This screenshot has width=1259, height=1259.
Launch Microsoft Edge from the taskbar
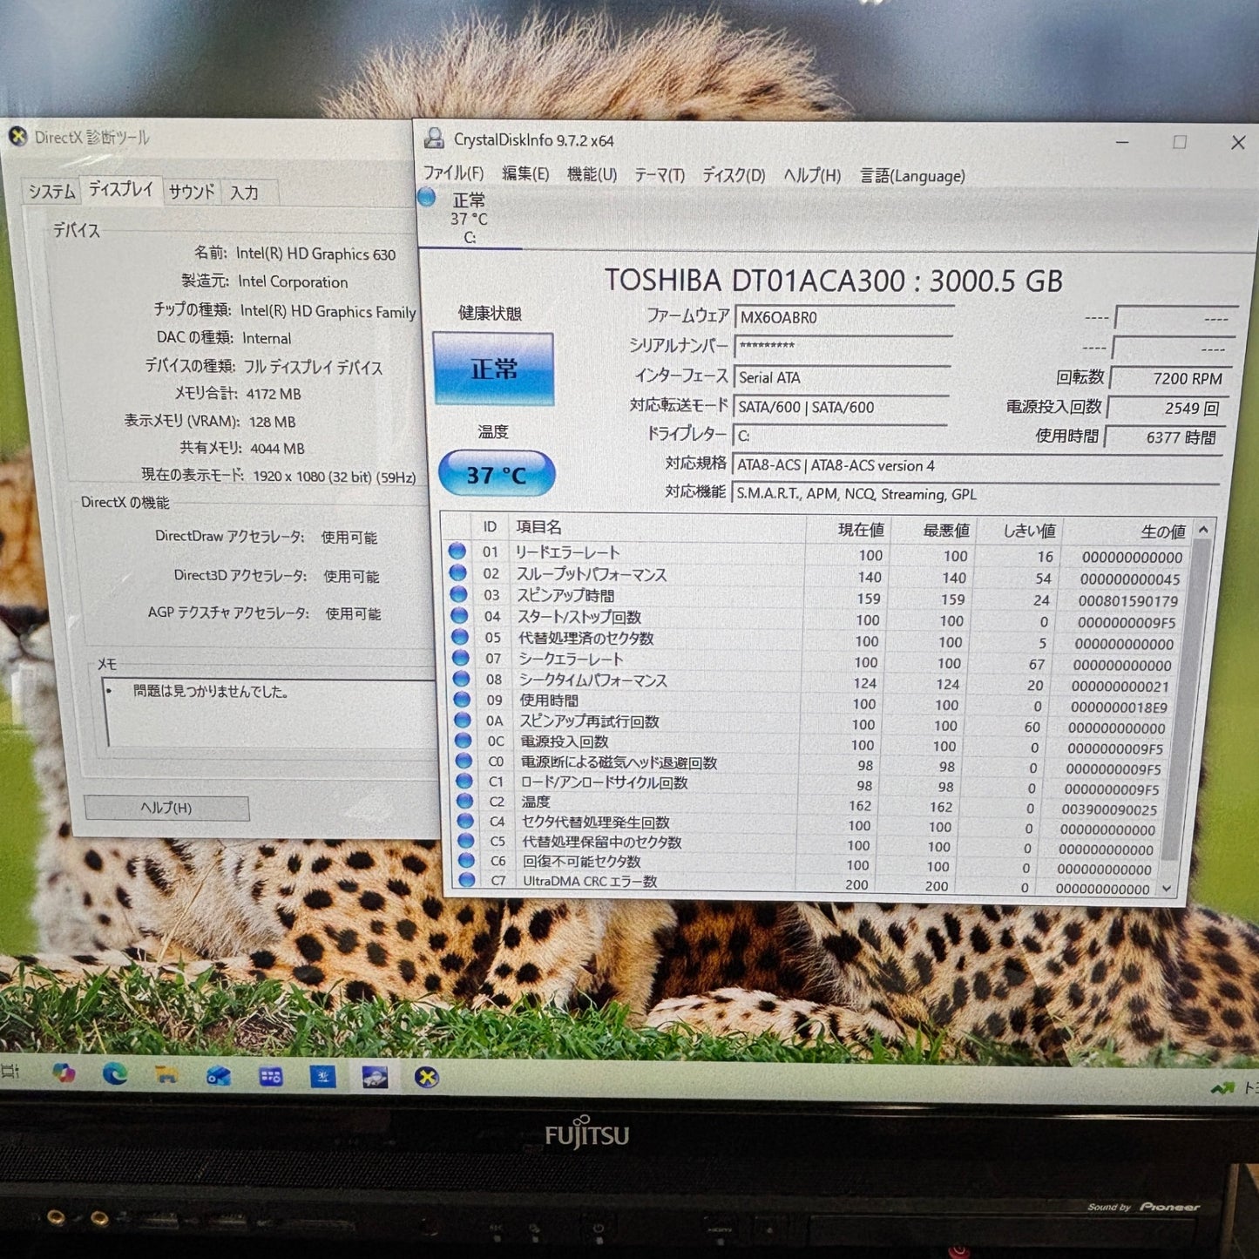tap(115, 1073)
